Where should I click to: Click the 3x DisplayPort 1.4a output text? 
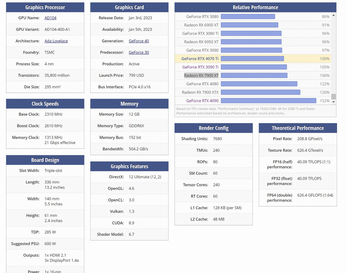pos(62,260)
